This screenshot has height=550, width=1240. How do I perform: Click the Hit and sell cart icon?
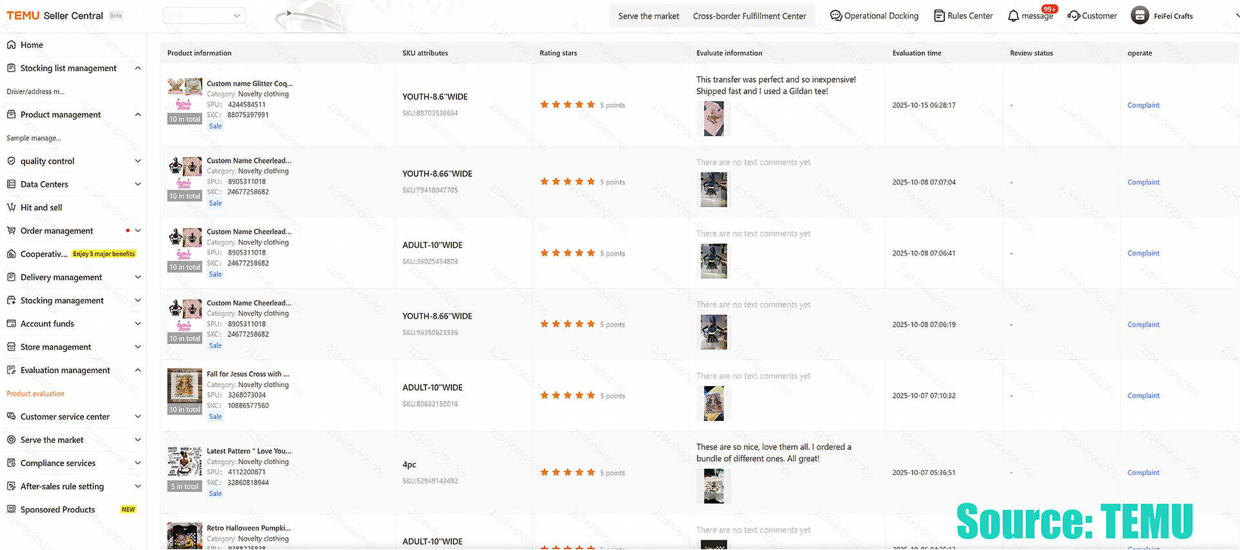[x=11, y=208]
